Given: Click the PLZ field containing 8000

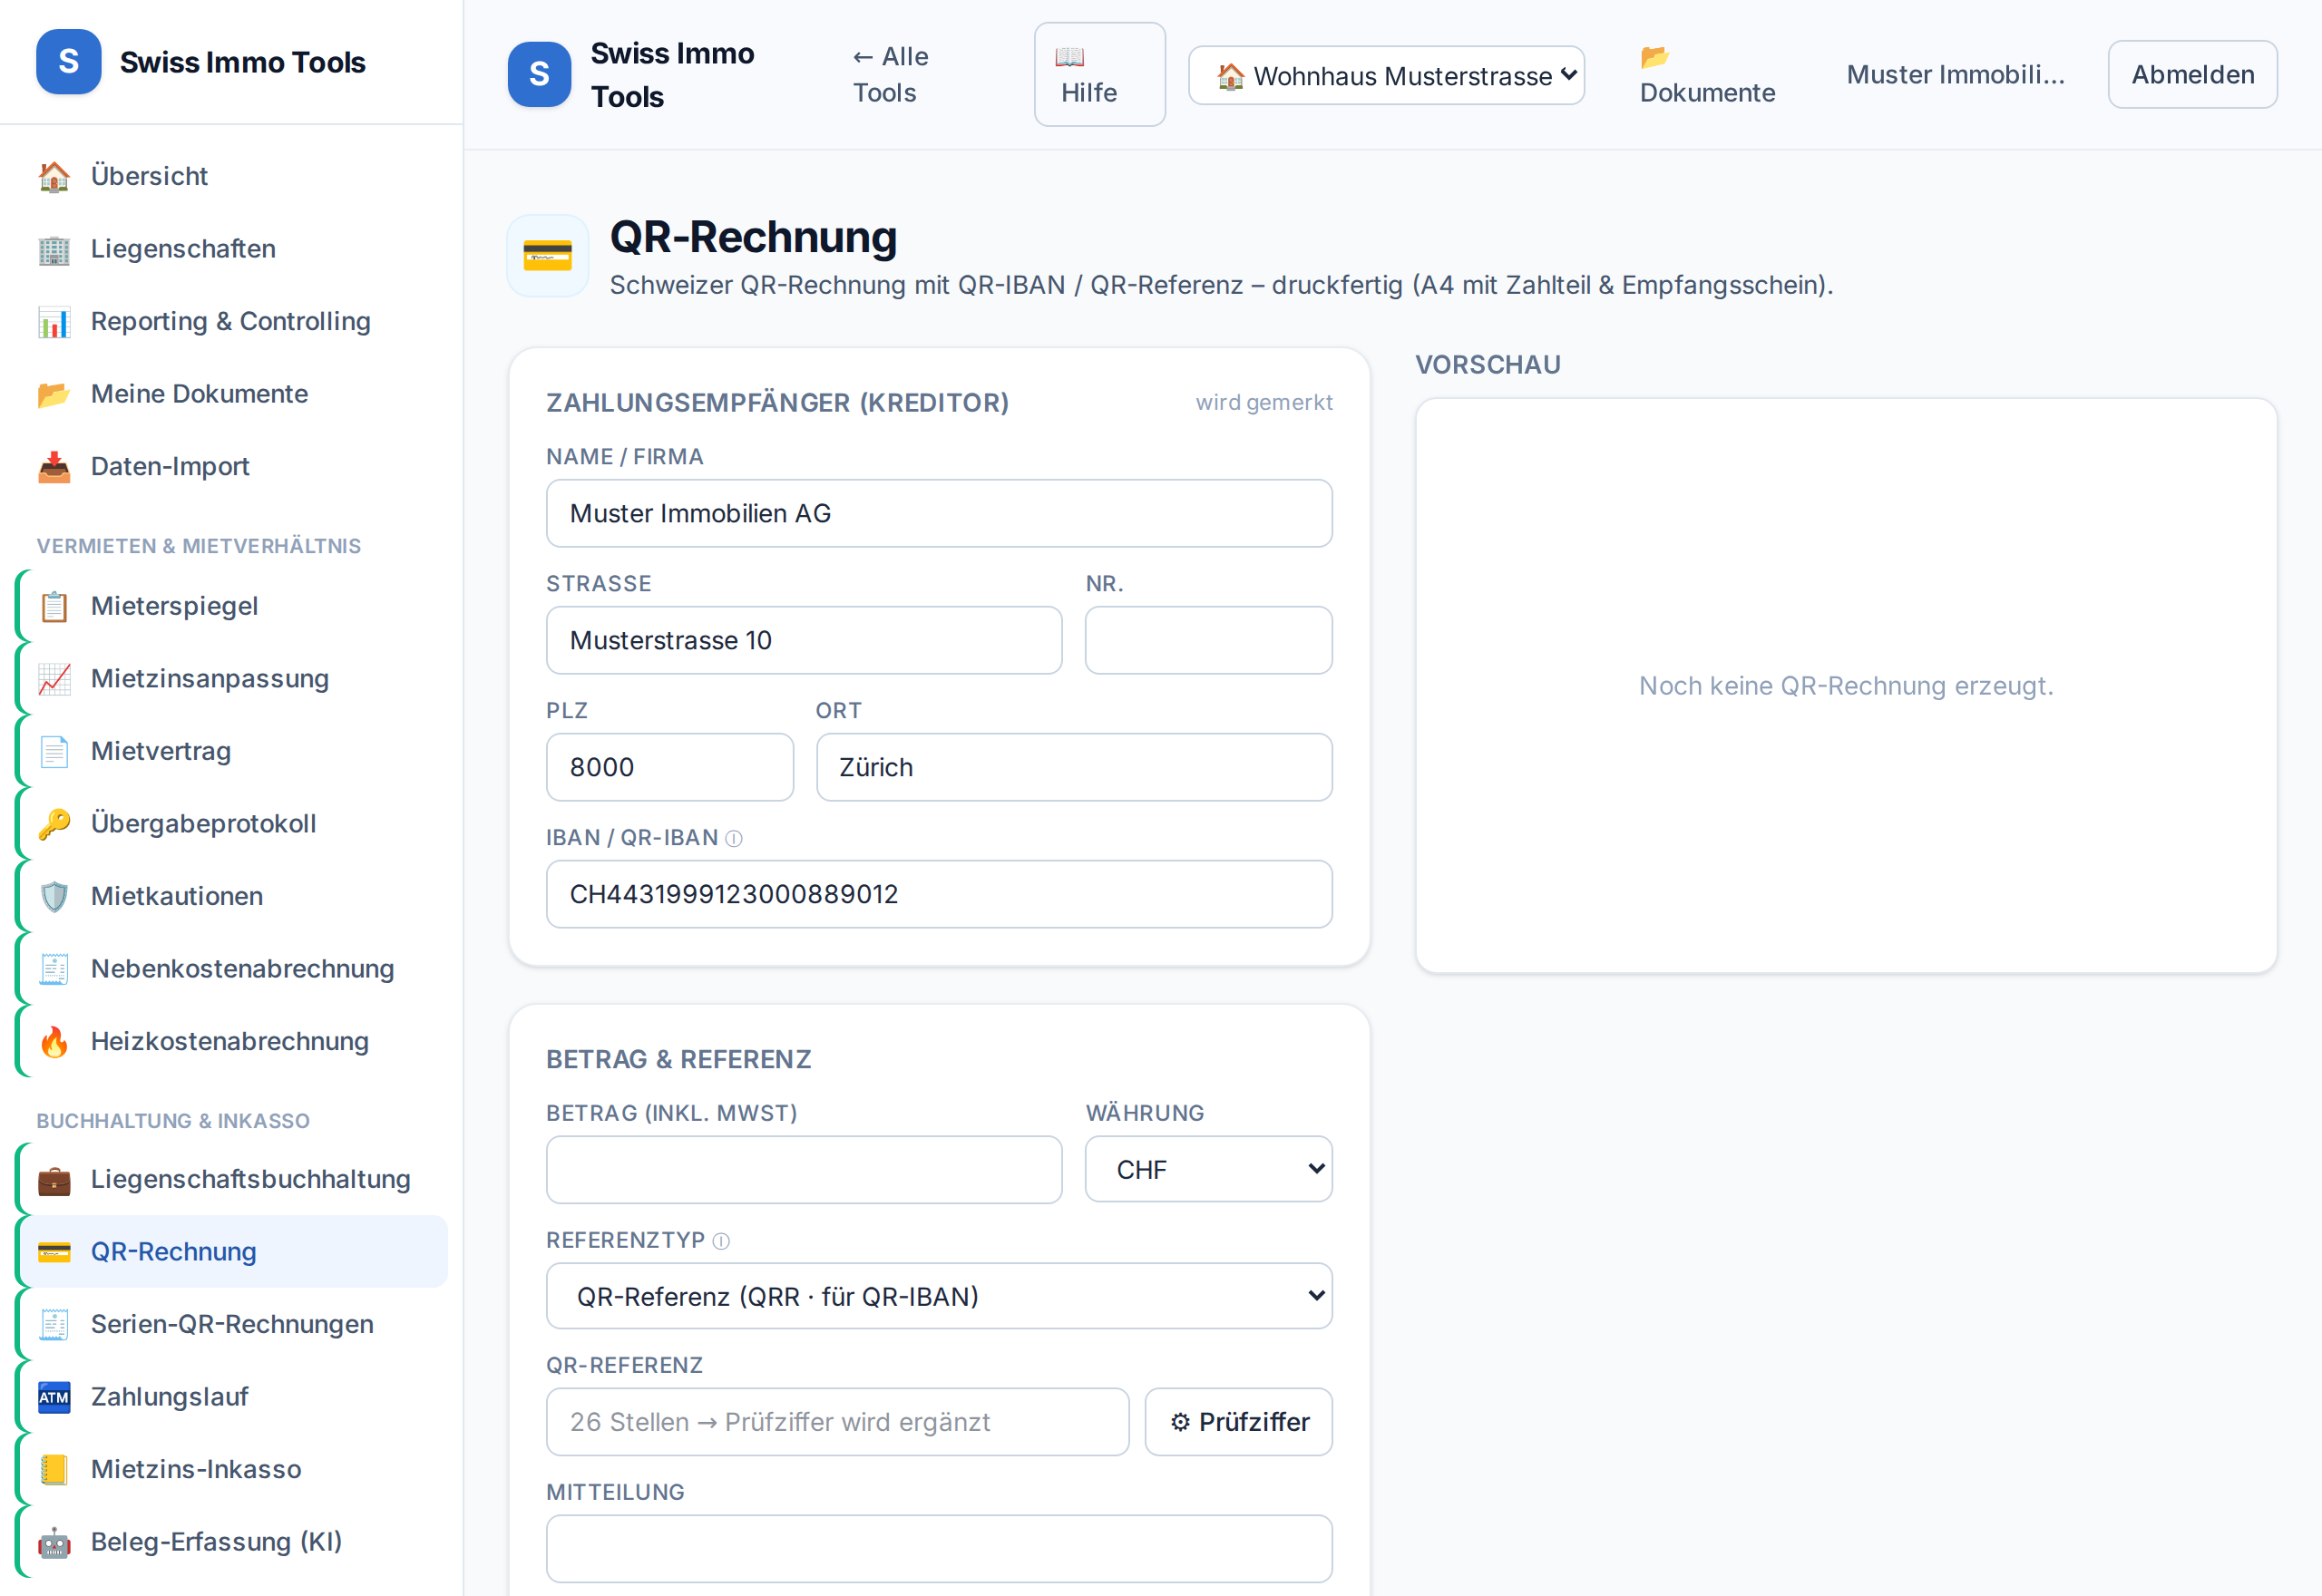Looking at the screenshot, I should pos(670,767).
